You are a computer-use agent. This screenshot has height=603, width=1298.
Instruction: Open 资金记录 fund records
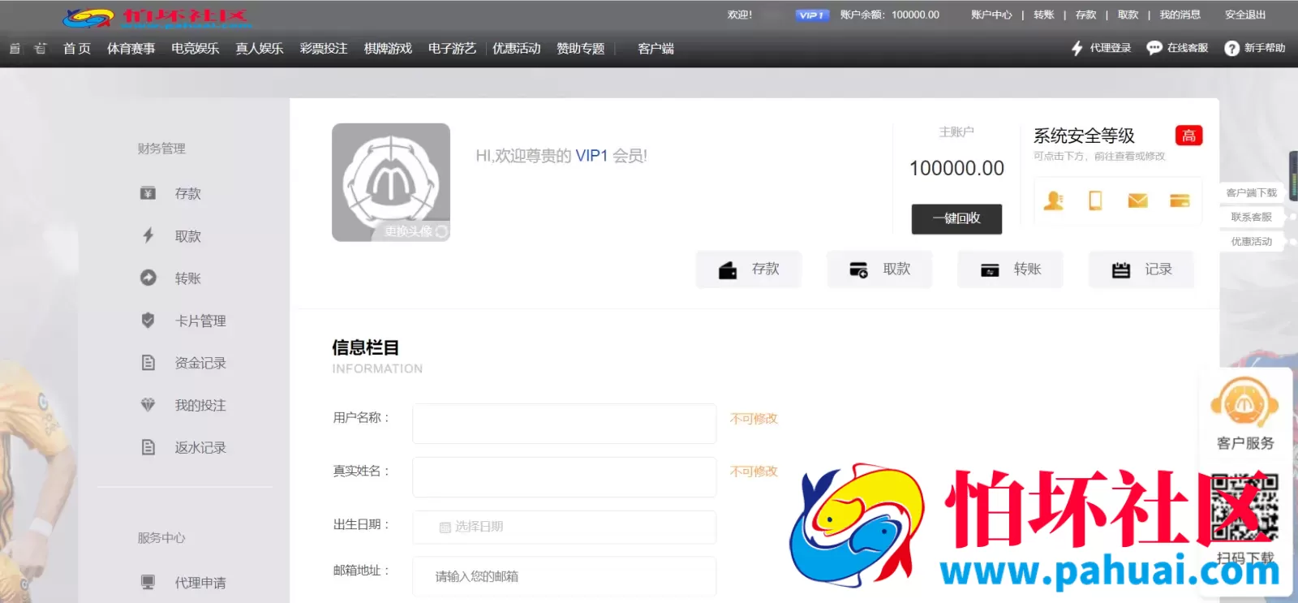tap(183, 363)
